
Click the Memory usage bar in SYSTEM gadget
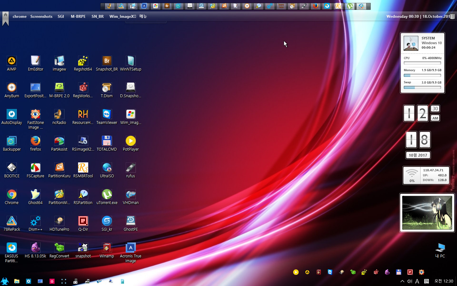click(x=422, y=75)
